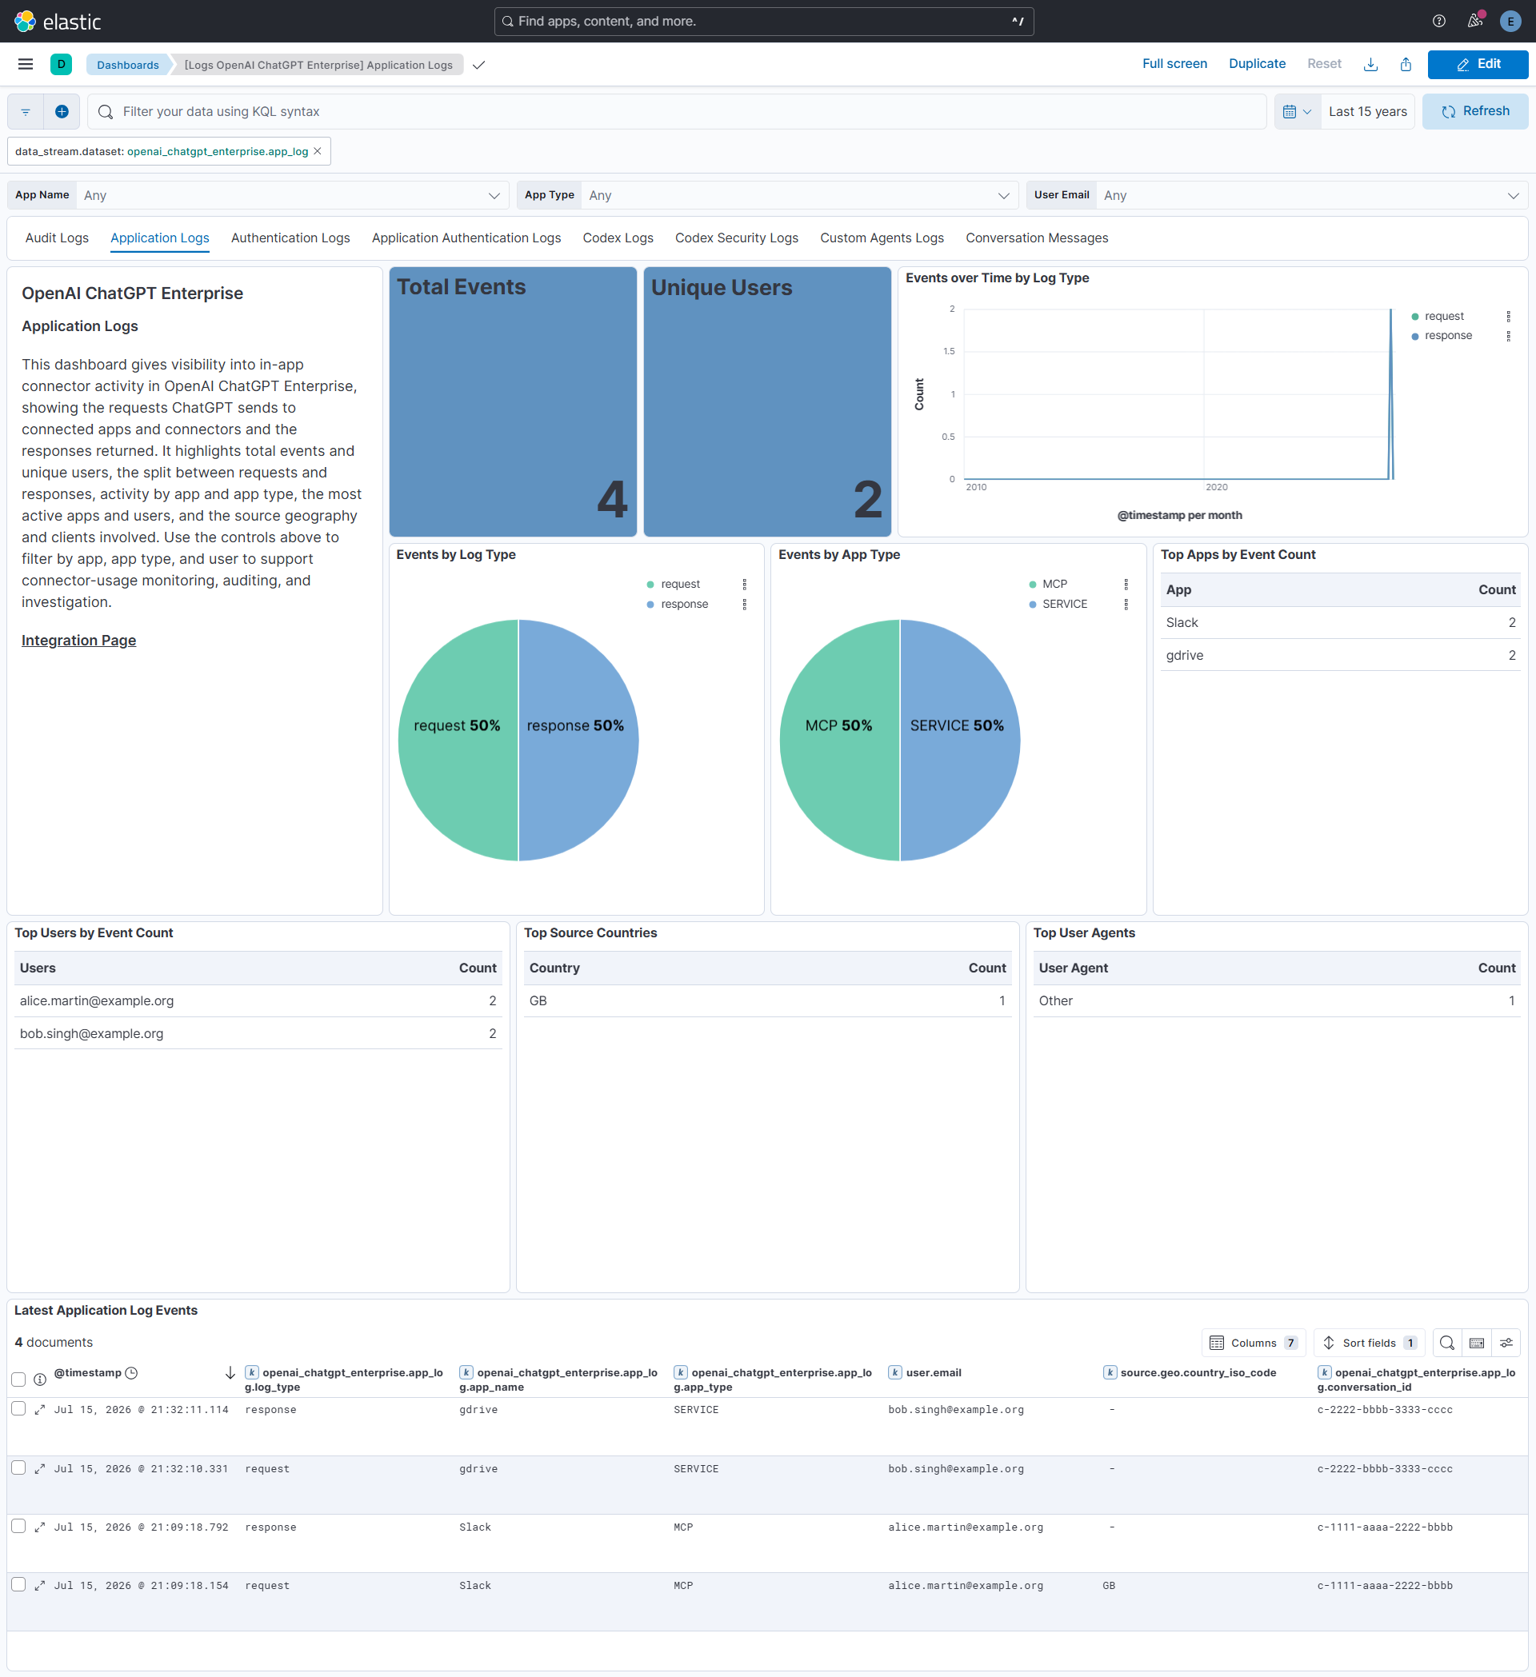Add a filter with the plus icon
The width and height of the screenshot is (1536, 1677).
62,111
